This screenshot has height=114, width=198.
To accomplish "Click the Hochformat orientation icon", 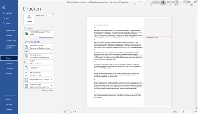I will point(26,68).
